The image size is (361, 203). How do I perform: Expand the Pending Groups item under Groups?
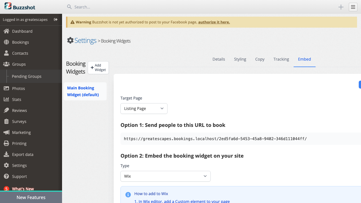click(x=27, y=76)
